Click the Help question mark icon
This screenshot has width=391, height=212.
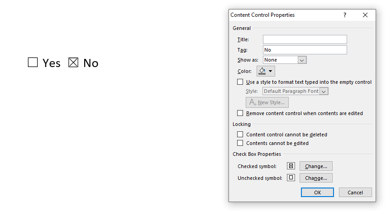345,15
